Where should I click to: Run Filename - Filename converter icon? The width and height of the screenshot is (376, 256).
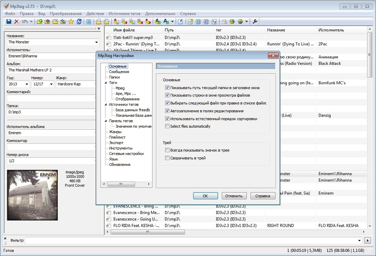132,22
